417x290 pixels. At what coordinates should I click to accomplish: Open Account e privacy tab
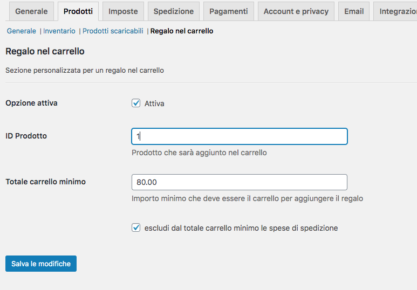coord(296,11)
